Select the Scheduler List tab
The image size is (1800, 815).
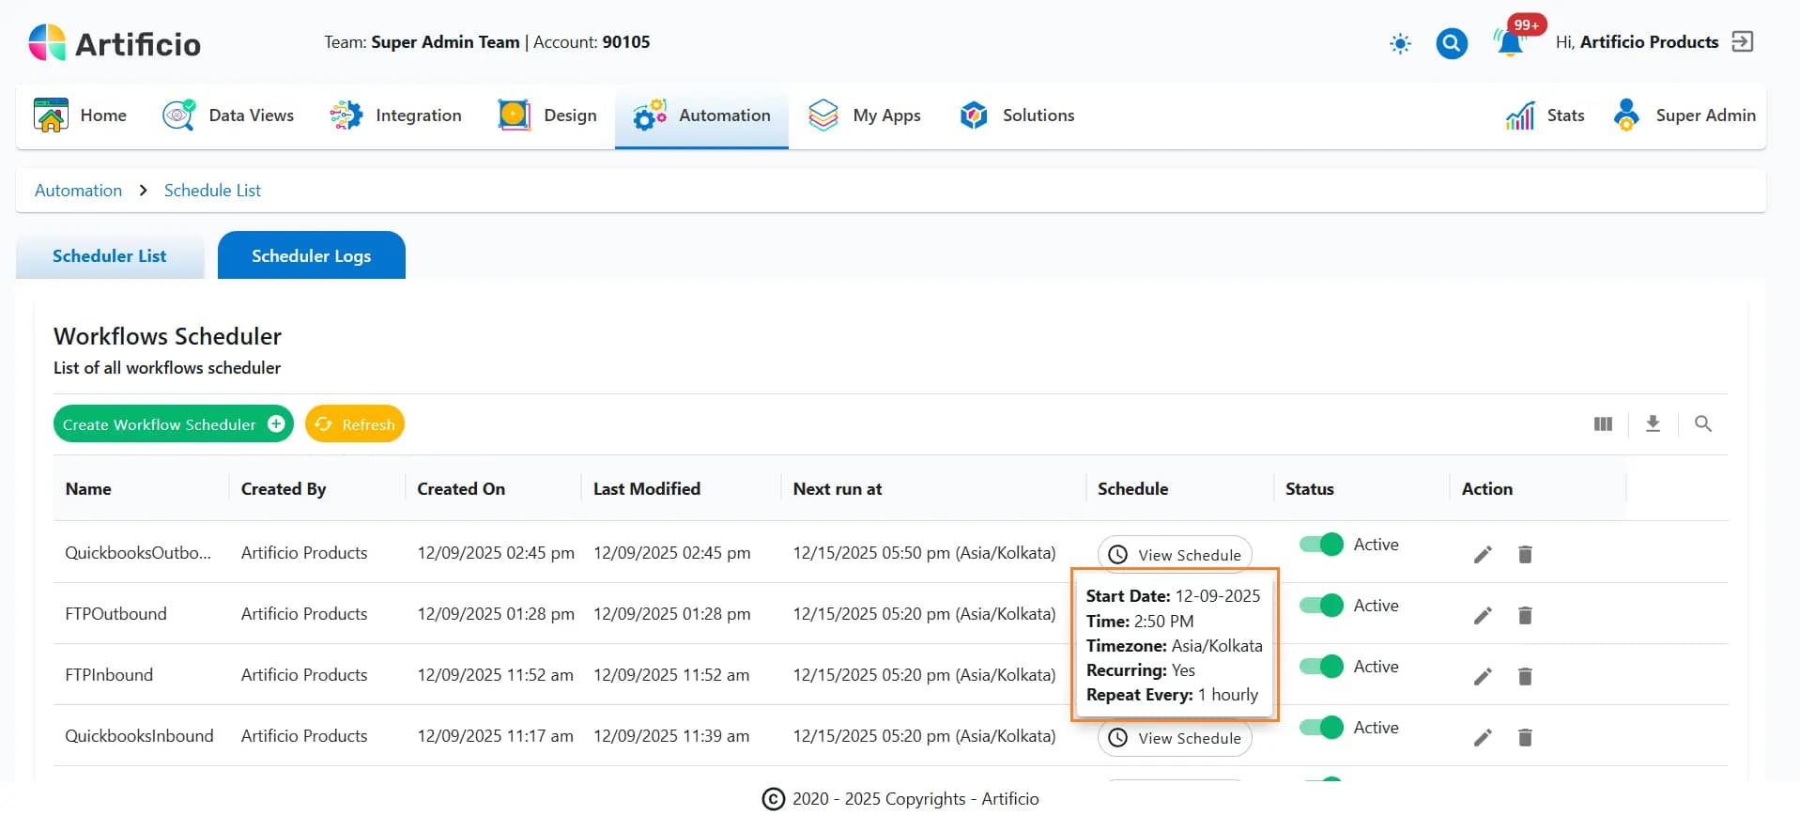coord(109,256)
